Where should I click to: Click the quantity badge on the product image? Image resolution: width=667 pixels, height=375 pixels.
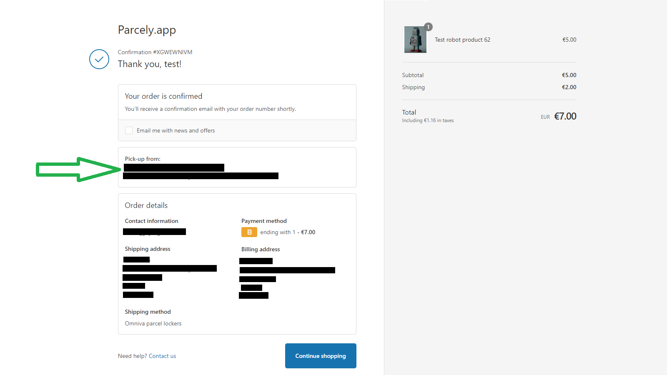(x=428, y=27)
